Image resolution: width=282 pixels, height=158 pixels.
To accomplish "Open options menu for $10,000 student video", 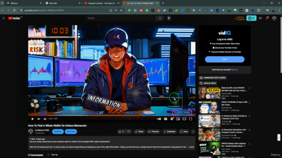I will pos(249,116).
